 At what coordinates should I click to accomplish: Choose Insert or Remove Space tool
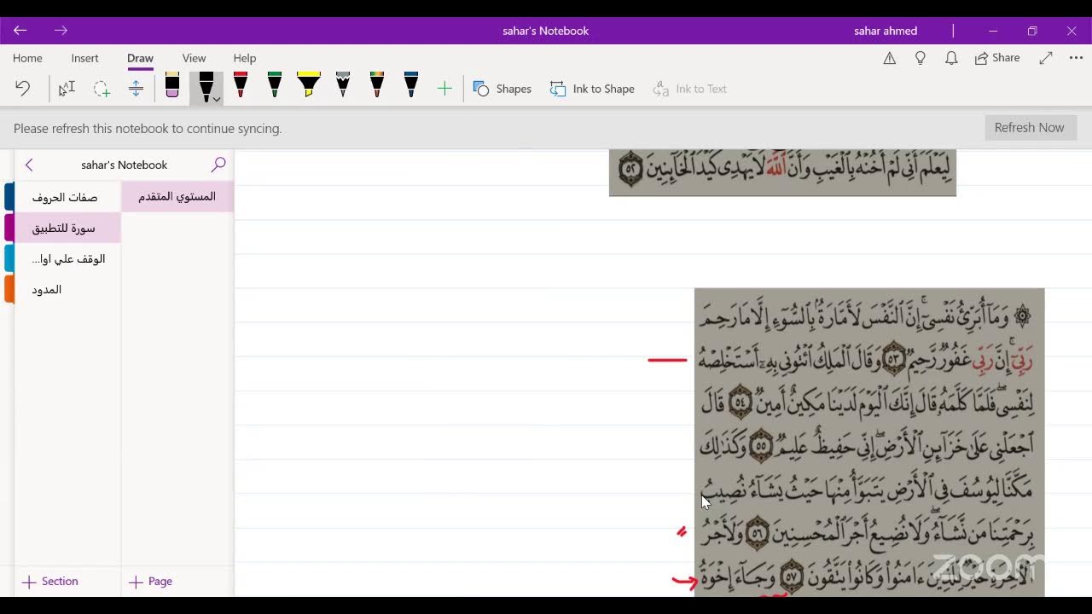(x=136, y=89)
